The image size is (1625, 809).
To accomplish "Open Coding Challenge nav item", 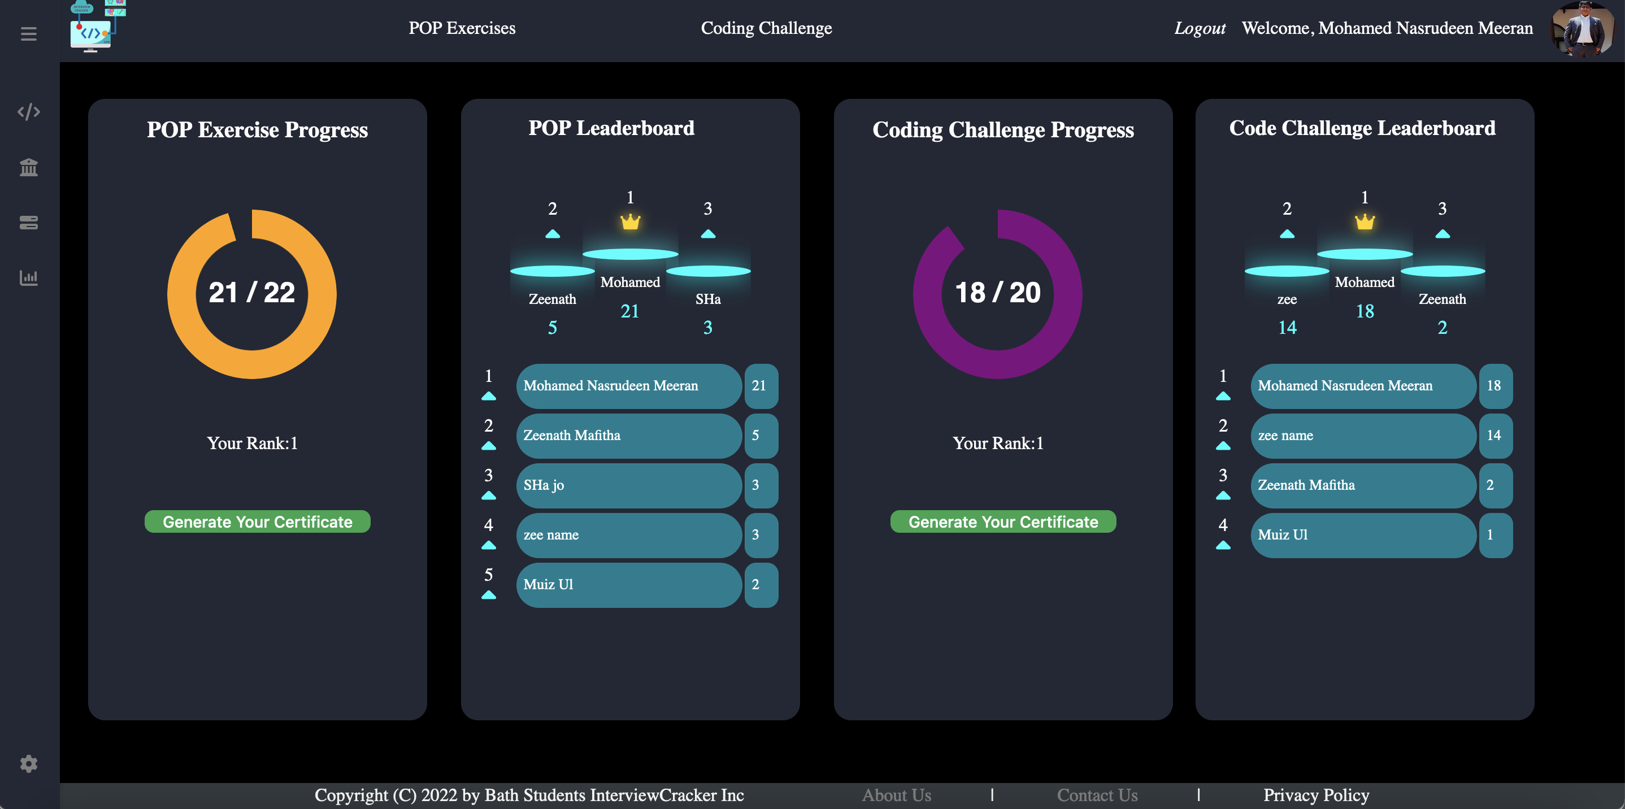I will 766,28.
